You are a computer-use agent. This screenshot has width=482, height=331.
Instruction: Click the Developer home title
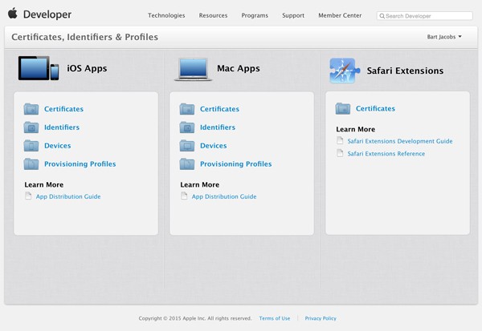[47, 14]
